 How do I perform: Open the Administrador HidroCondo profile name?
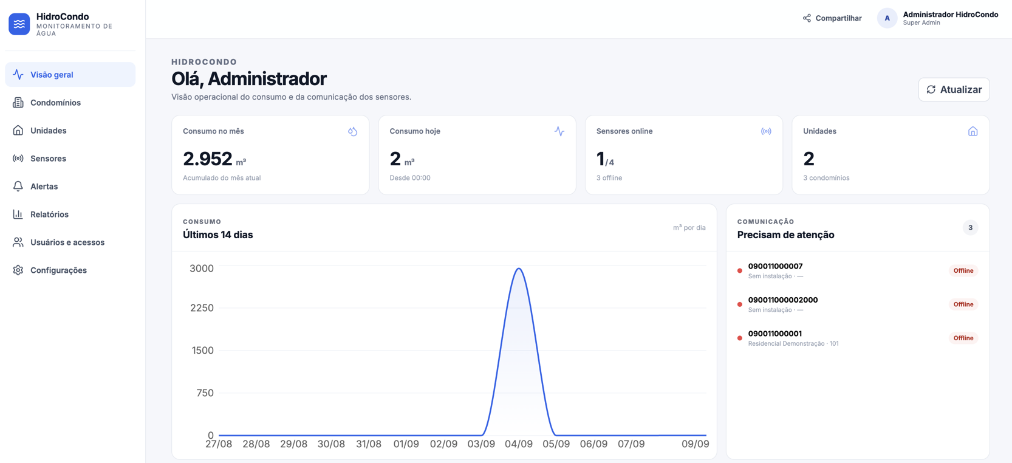pos(951,15)
